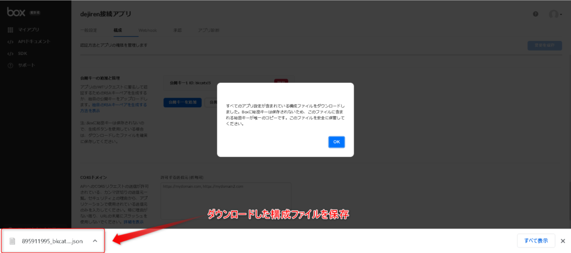This screenshot has width=571, height=253.
Task: Click OK in the download confirmation dialog
Action: [x=336, y=142]
